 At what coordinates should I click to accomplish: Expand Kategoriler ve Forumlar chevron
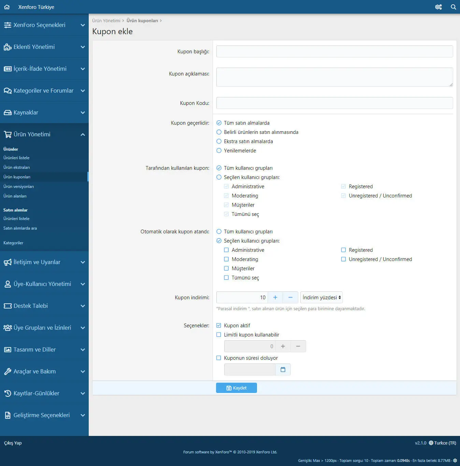[83, 91]
